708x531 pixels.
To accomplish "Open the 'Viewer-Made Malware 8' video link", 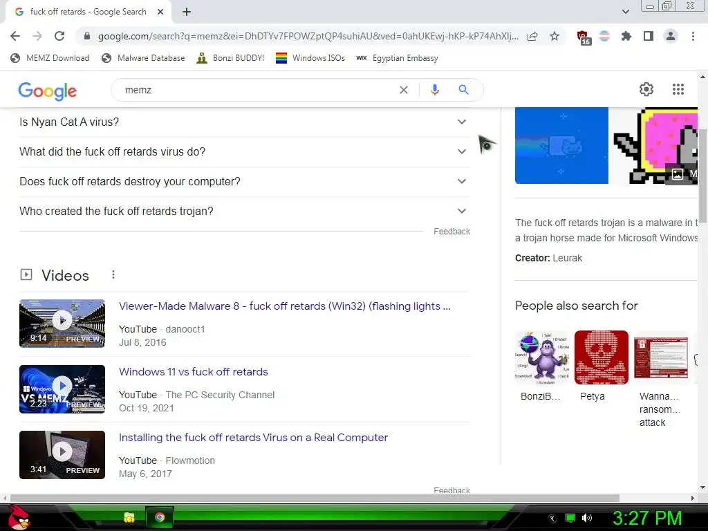I will click(x=284, y=306).
